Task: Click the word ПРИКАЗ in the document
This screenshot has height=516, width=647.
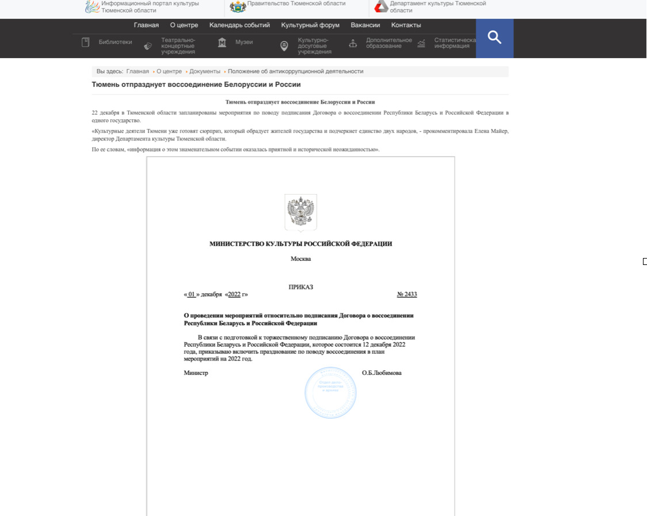Action: click(x=301, y=287)
